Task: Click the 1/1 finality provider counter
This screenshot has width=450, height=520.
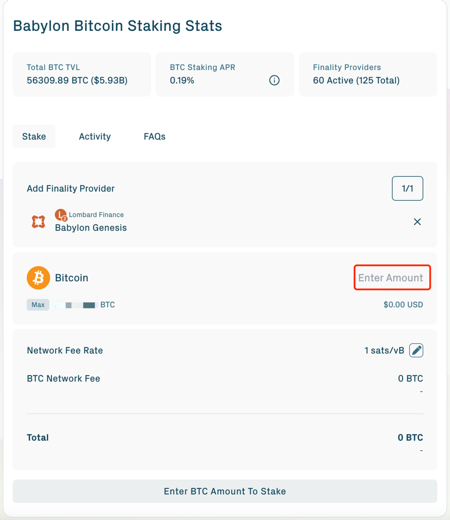Action: point(407,188)
